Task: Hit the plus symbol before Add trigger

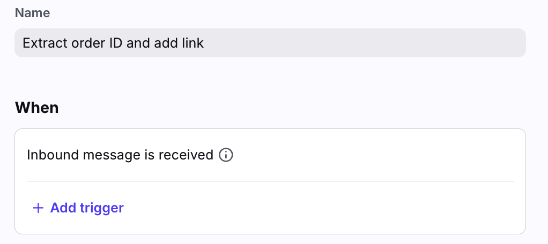Action: pyautogui.click(x=38, y=208)
